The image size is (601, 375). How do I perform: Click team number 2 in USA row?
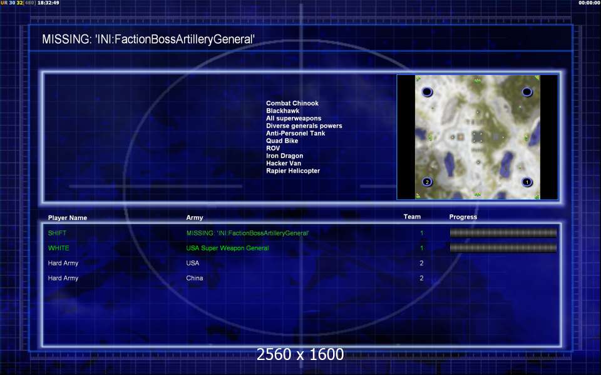click(x=421, y=263)
